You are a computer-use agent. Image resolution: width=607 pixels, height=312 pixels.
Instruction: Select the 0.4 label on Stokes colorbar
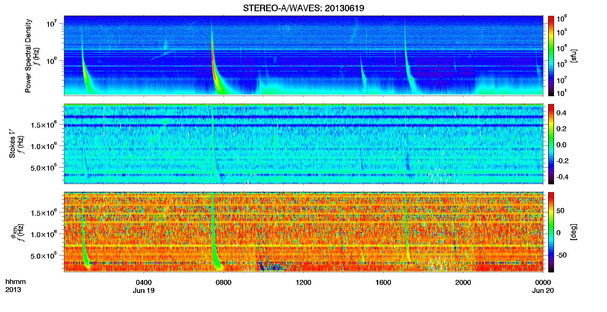click(561, 113)
